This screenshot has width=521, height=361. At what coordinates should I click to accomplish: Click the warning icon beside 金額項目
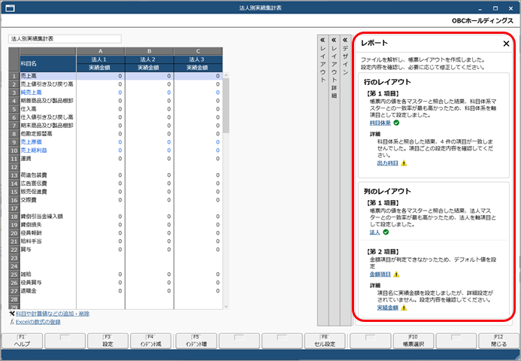396,275
